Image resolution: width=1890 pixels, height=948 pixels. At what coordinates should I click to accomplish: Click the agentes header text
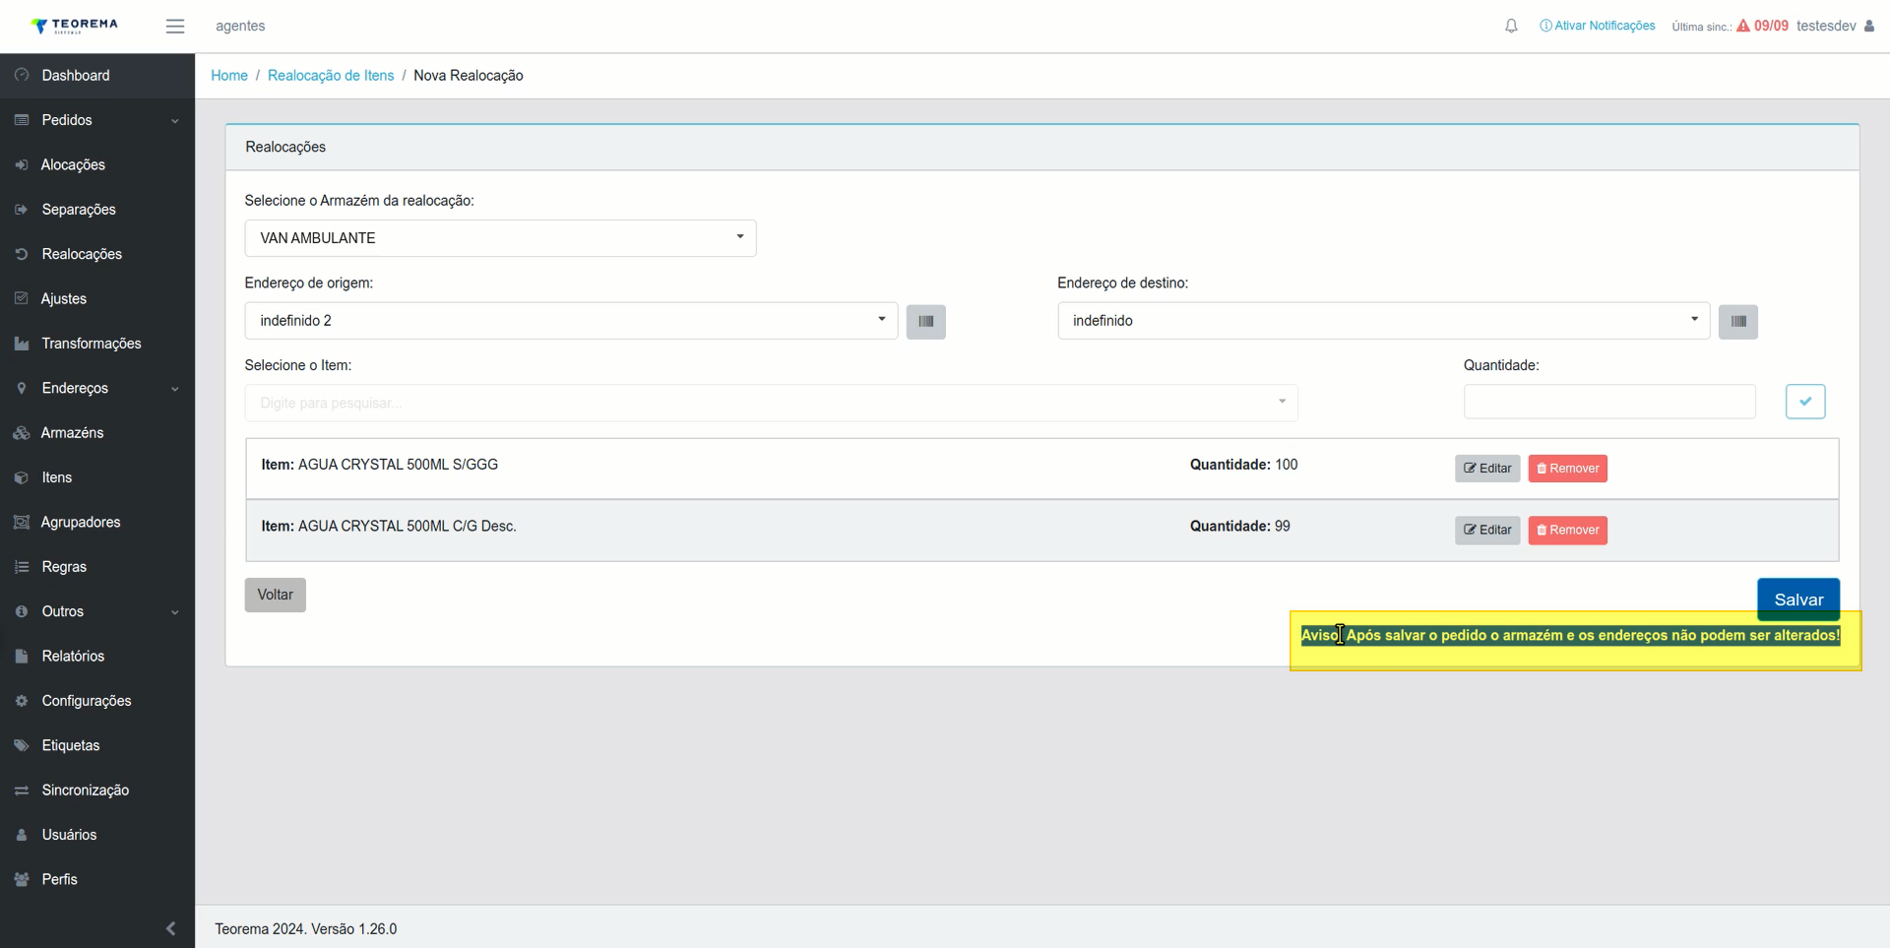click(x=240, y=27)
